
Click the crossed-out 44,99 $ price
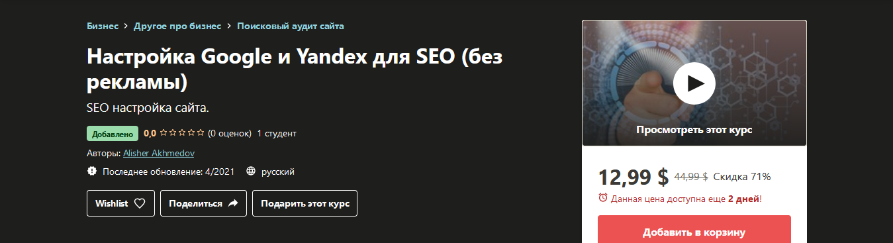(691, 177)
